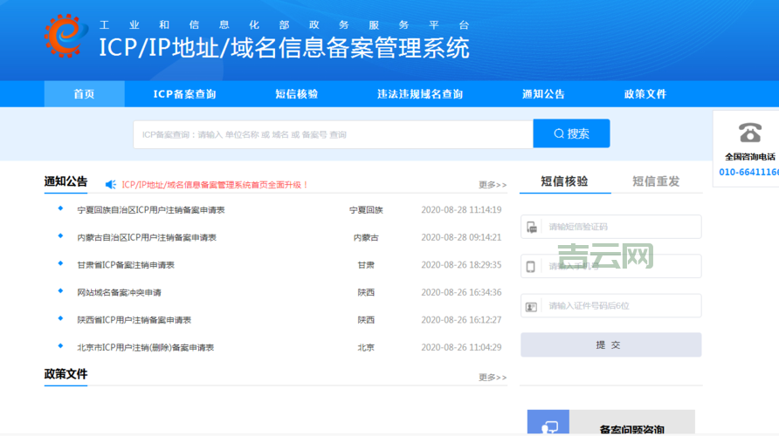Click the orange gear site logo
Image resolution: width=779 pixels, height=436 pixels.
(x=65, y=37)
